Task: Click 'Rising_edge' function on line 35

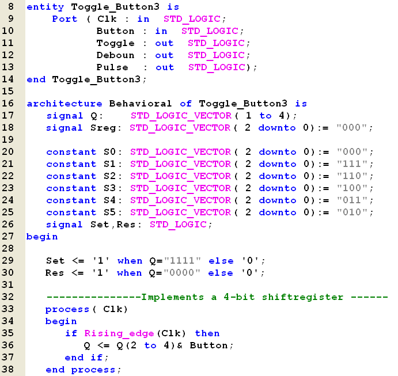Action: point(119,333)
